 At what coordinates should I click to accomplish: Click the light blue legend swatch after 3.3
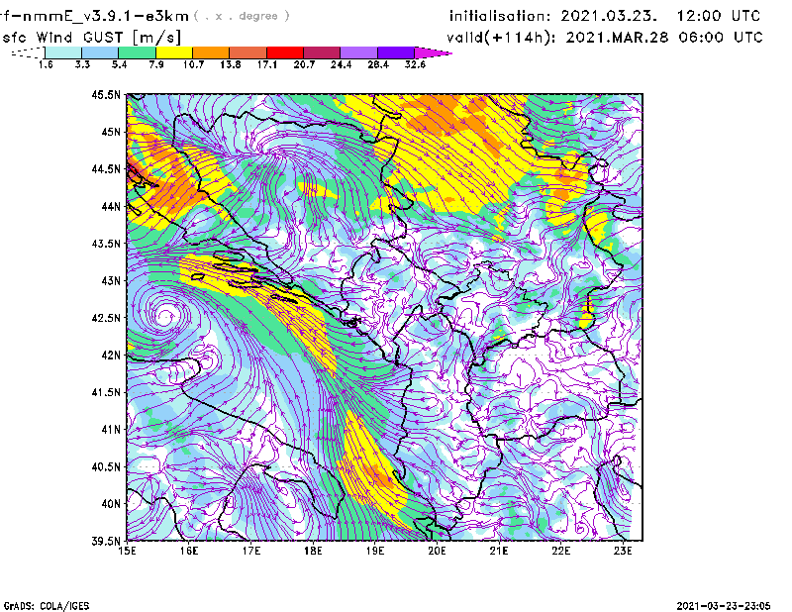pyautogui.click(x=100, y=52)
